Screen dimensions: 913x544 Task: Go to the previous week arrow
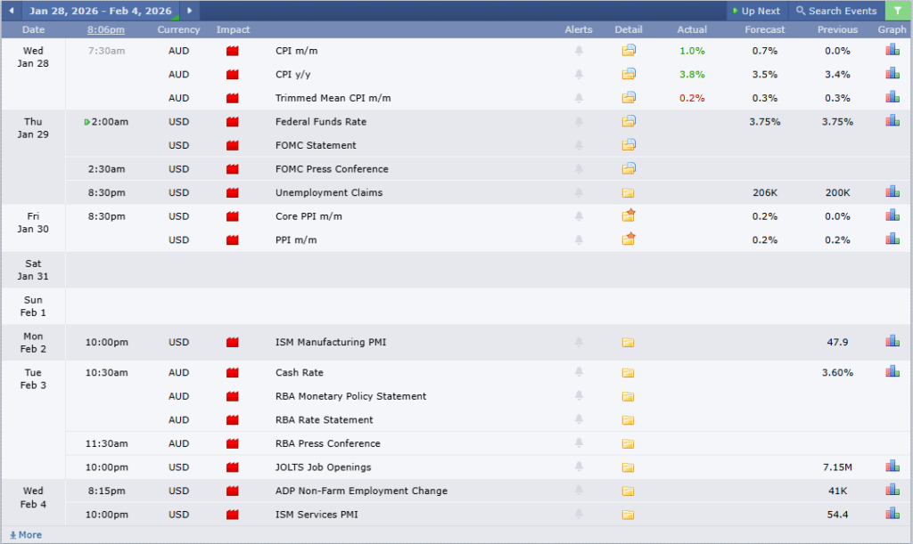click(11, 11)
